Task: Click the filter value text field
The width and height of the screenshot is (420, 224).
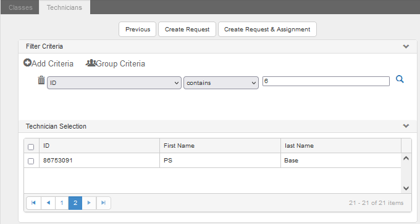Action: 326,81
